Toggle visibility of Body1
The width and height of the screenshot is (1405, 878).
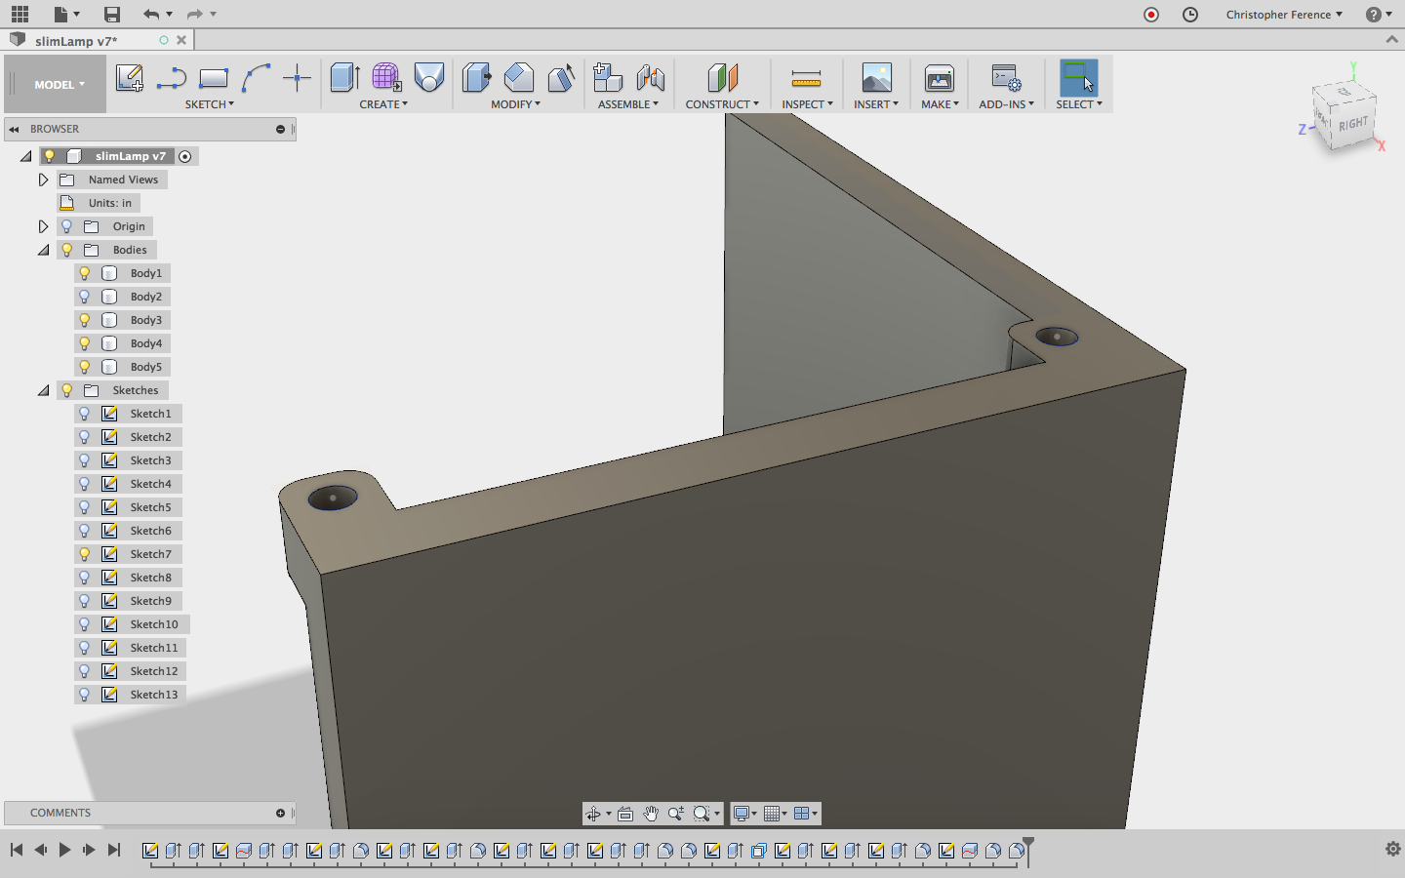(x=85, y=273)
